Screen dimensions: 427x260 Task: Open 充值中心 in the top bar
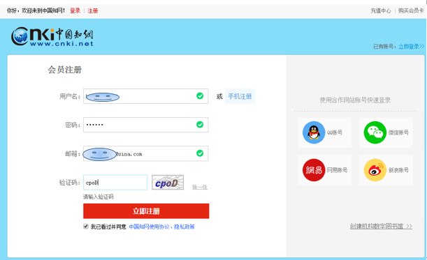point(381,10)
